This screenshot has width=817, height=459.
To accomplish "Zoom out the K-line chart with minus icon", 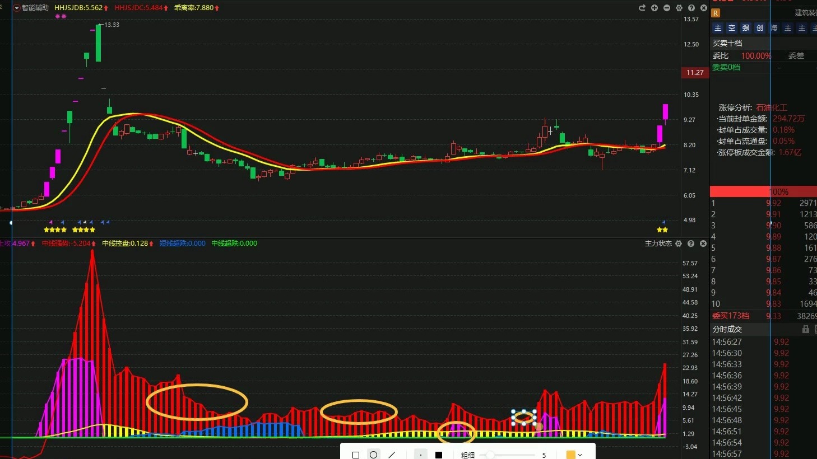I will pos(667,8).
